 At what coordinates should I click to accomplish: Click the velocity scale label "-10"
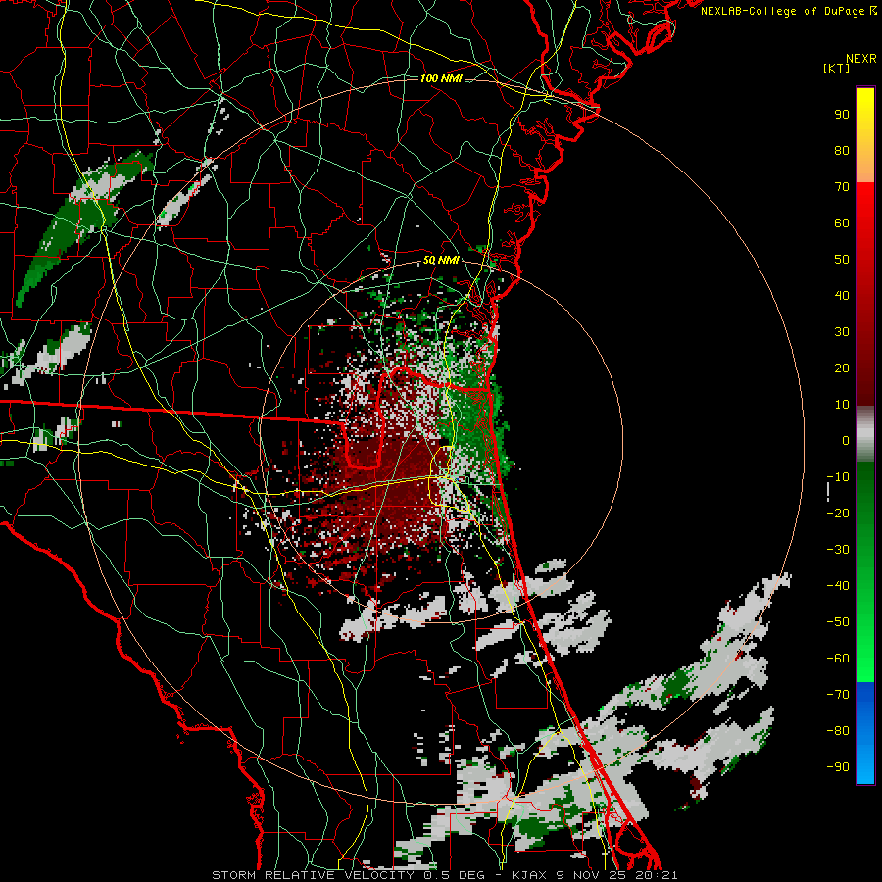(838, 477)
